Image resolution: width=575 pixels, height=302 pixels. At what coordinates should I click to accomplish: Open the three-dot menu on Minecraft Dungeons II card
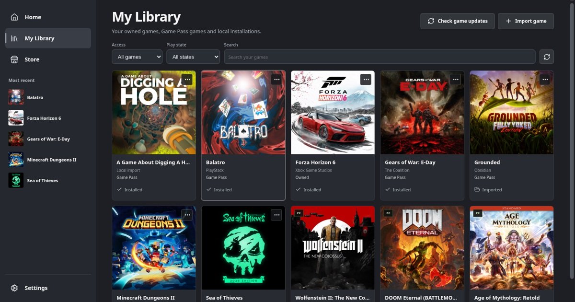point(187,215)
